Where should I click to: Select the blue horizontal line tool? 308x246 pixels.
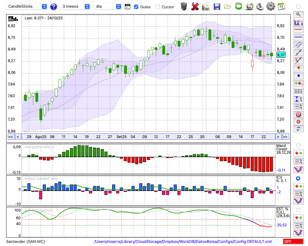tap(298, 37)
